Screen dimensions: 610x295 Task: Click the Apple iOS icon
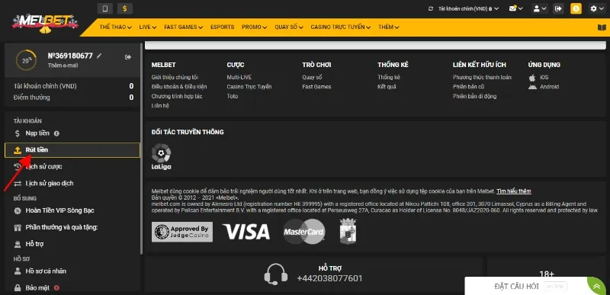(x=532, y=78)
